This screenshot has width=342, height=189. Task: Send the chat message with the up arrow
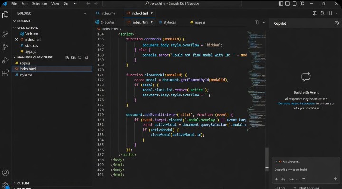pyautogui.click(x=335, y=179)
